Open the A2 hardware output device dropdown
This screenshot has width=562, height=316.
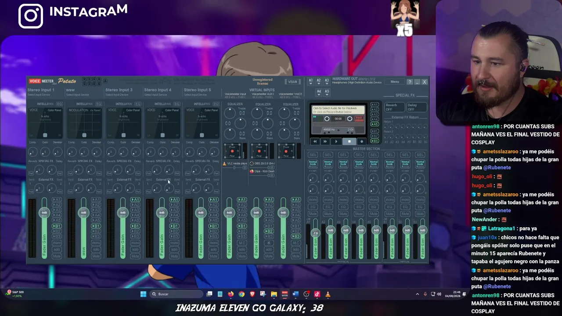click(319, 82)
